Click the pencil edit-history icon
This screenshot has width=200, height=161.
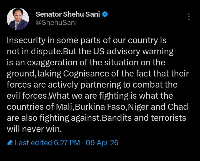tap(10, 143)
